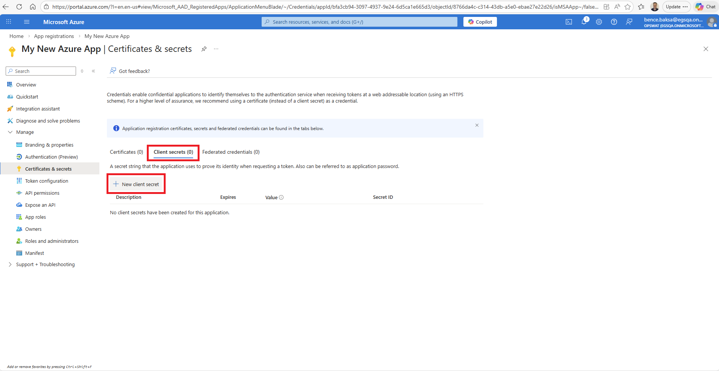This screenshot has width=719, height=371.
Task: Go to App registrations breadcrumb
Action: click(x=54, y=36)
